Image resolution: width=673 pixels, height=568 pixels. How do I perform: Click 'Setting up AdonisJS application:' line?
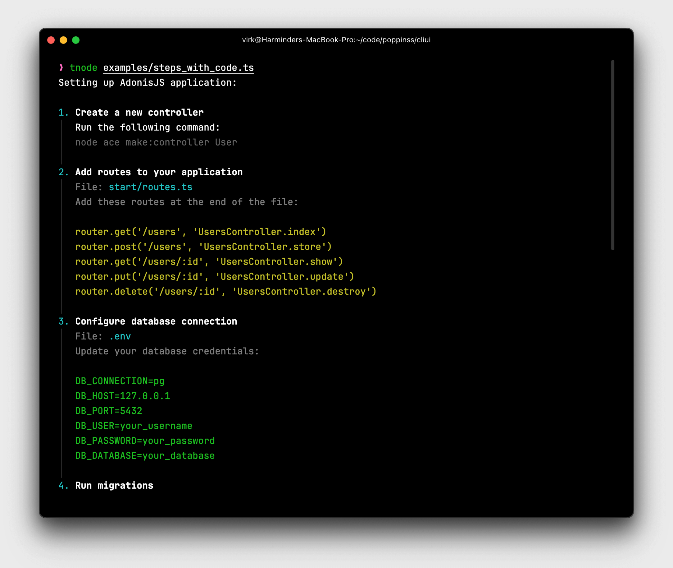point(148,83)
